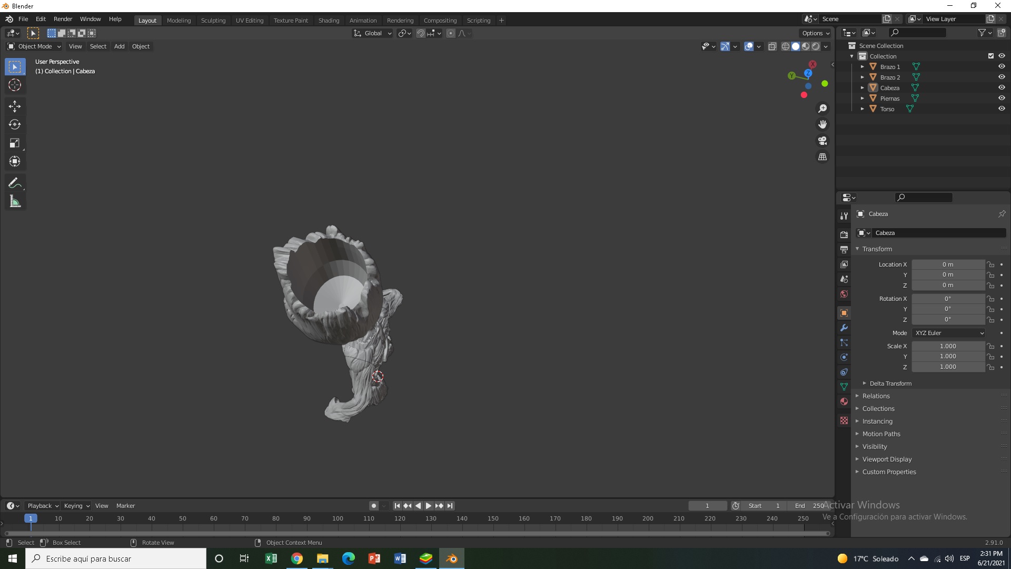Image resolution: width=1011 pixels, height=569 pixels.
Task: Hide the Torso object in outliner
Action: click(1002, 109)
